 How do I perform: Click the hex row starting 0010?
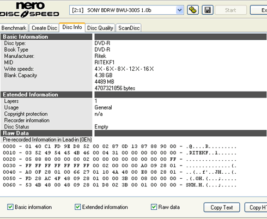(x=119, y=153)
